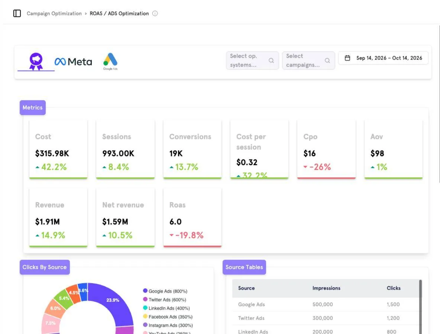This screenshot has height=334, width=440.
Task: Toggle Facebook Ads legend entry
Action: [168, 317]
